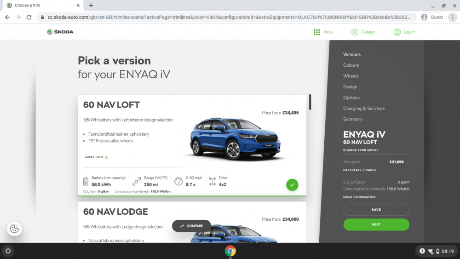The image size is (460, 259).
Task: Click the price £34,660
Action: 290,219
